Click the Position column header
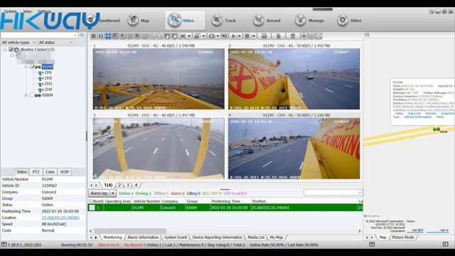The height and width of the screenshot is (256, 455). 304,201
